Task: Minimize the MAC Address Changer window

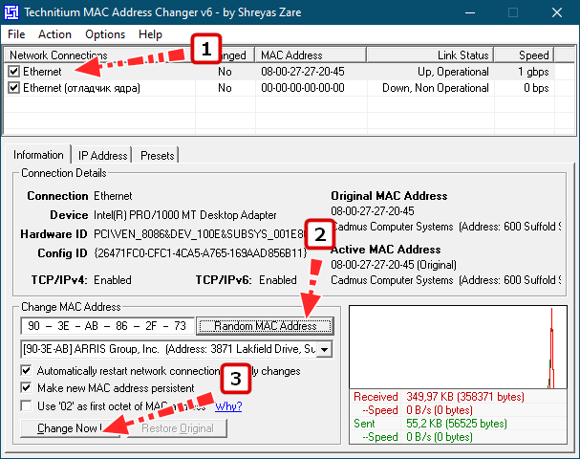Action: coord(470,12)
